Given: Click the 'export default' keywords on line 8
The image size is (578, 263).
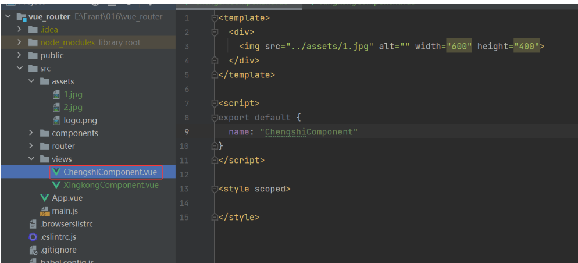Looking at the screenshot, I should 254,118.
